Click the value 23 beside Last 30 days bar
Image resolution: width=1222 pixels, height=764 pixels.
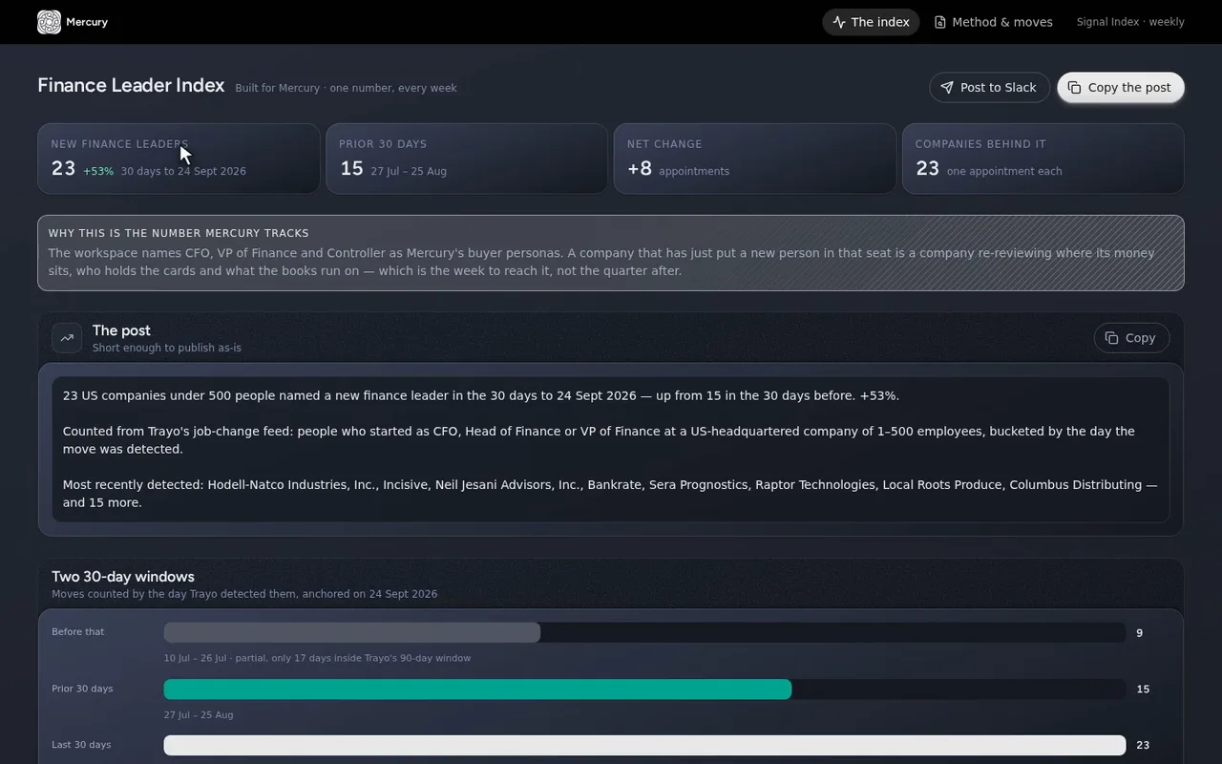pos(1143,745)
